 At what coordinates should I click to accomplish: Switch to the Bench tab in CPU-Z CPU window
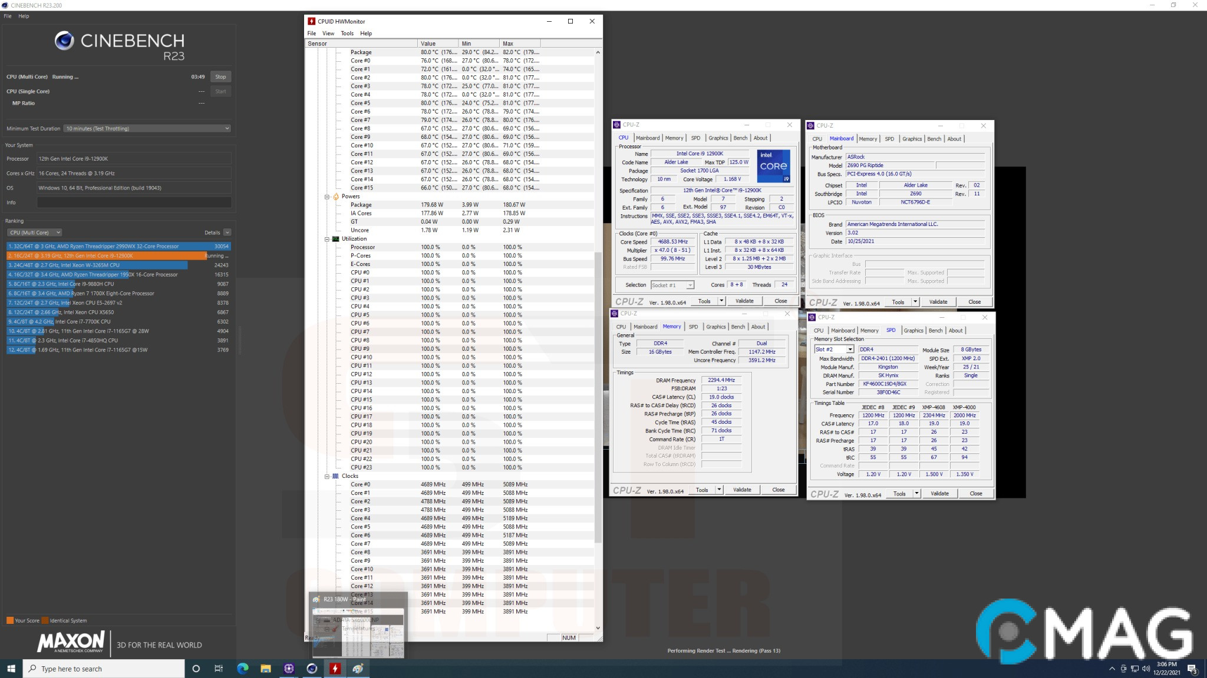(740, 138)
